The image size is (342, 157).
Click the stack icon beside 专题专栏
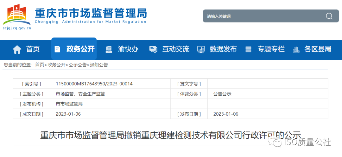tap(249, 49)
